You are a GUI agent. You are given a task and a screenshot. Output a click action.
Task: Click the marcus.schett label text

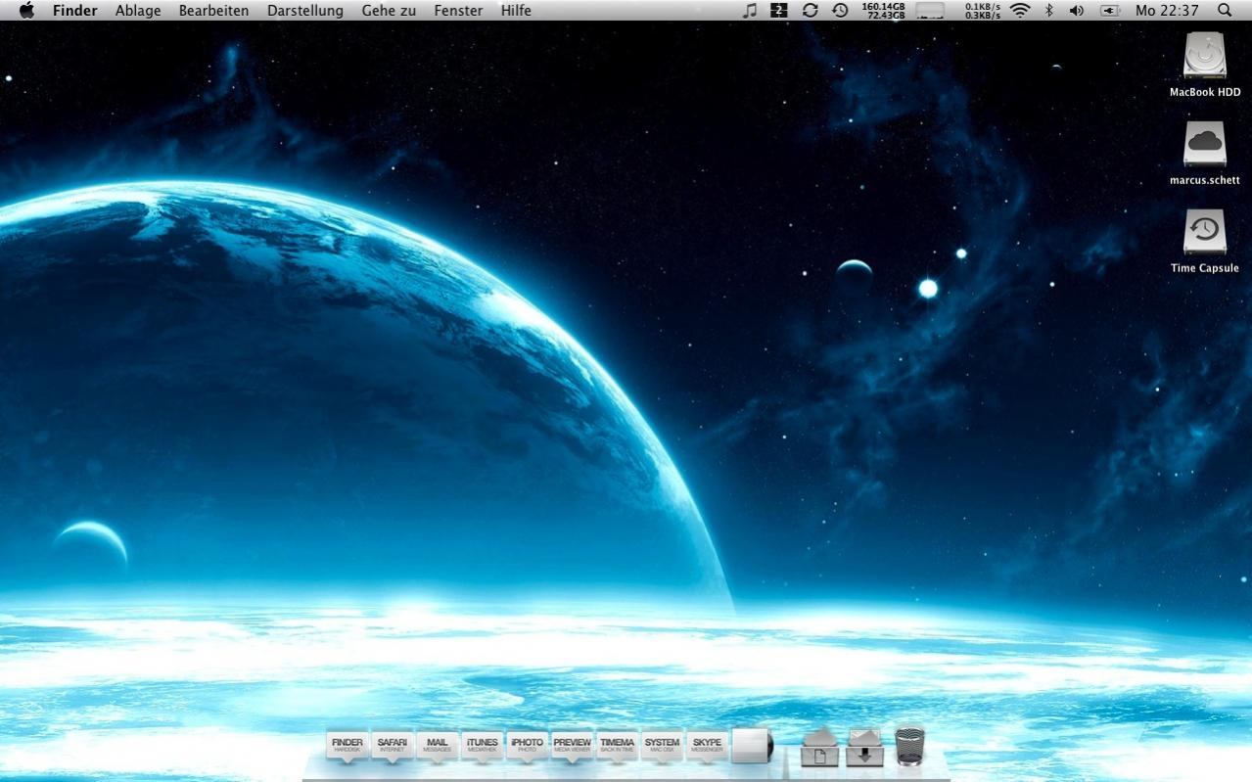coord(1205,180)
